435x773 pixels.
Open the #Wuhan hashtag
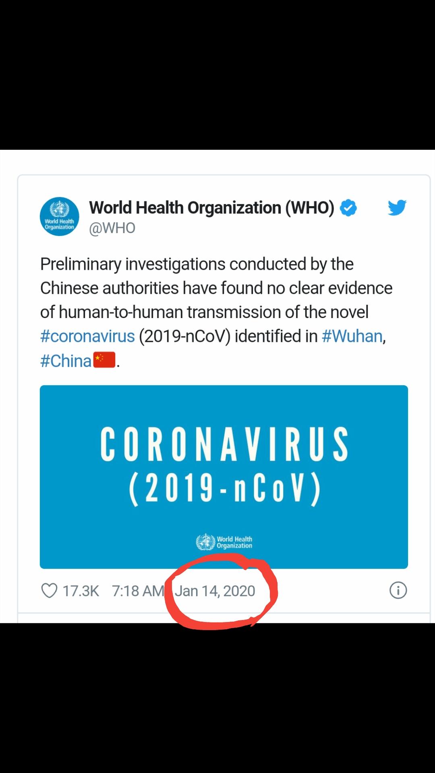tap(352, 336)
